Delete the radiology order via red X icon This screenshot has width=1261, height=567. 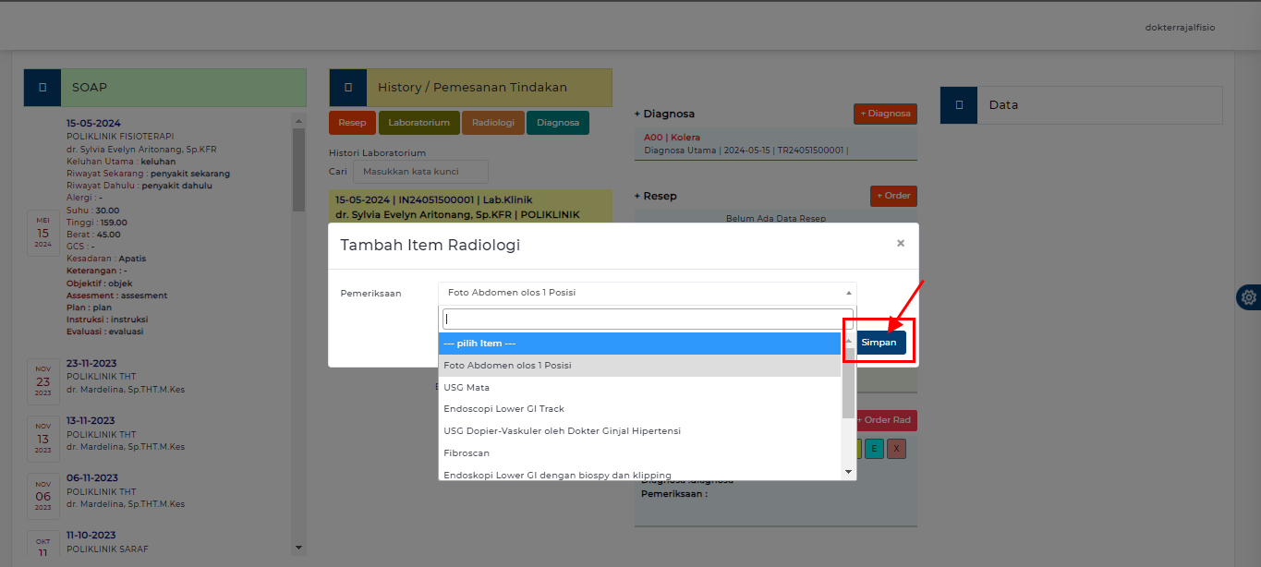pos(896,448)
